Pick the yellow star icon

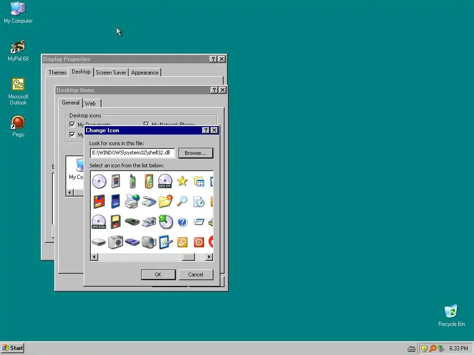182,181
